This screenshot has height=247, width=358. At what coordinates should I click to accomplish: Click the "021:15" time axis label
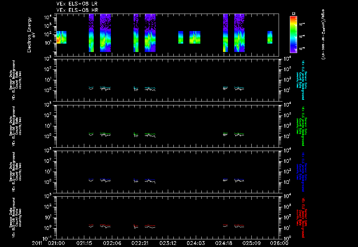click(84, 243)
